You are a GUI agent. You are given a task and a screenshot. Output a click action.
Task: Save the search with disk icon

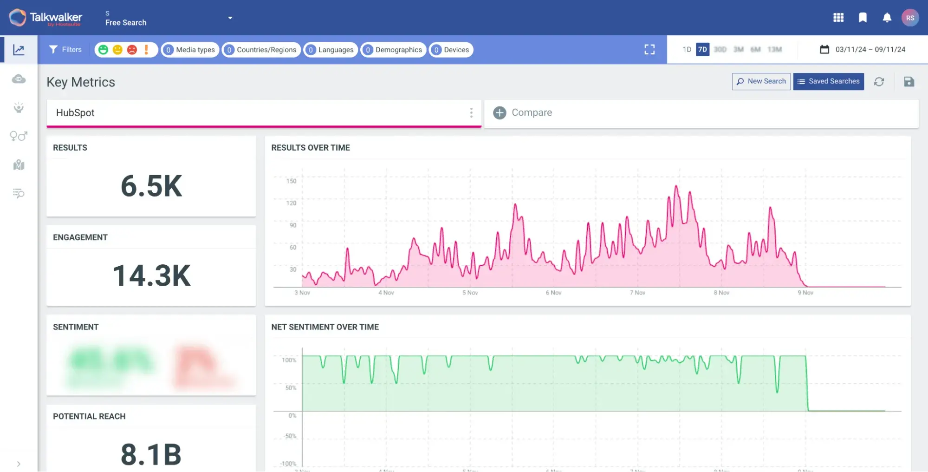coord(909,82)
